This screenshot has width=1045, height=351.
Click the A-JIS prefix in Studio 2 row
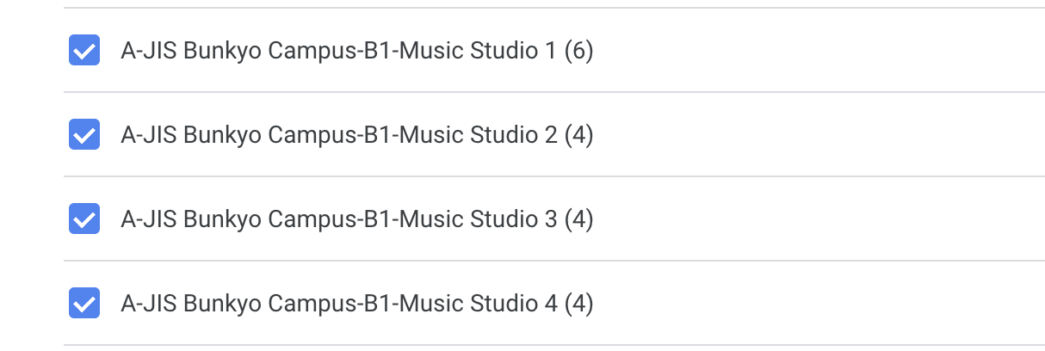tap(149, 135)
